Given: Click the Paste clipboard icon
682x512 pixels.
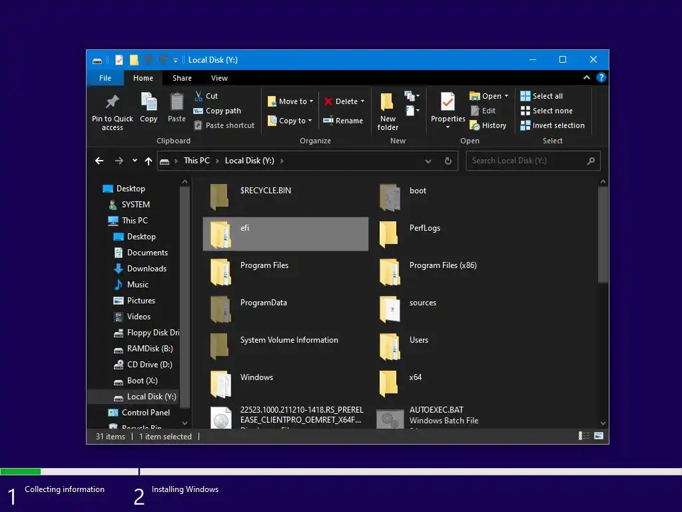Looking at the screenshot, I should point(176,102).
